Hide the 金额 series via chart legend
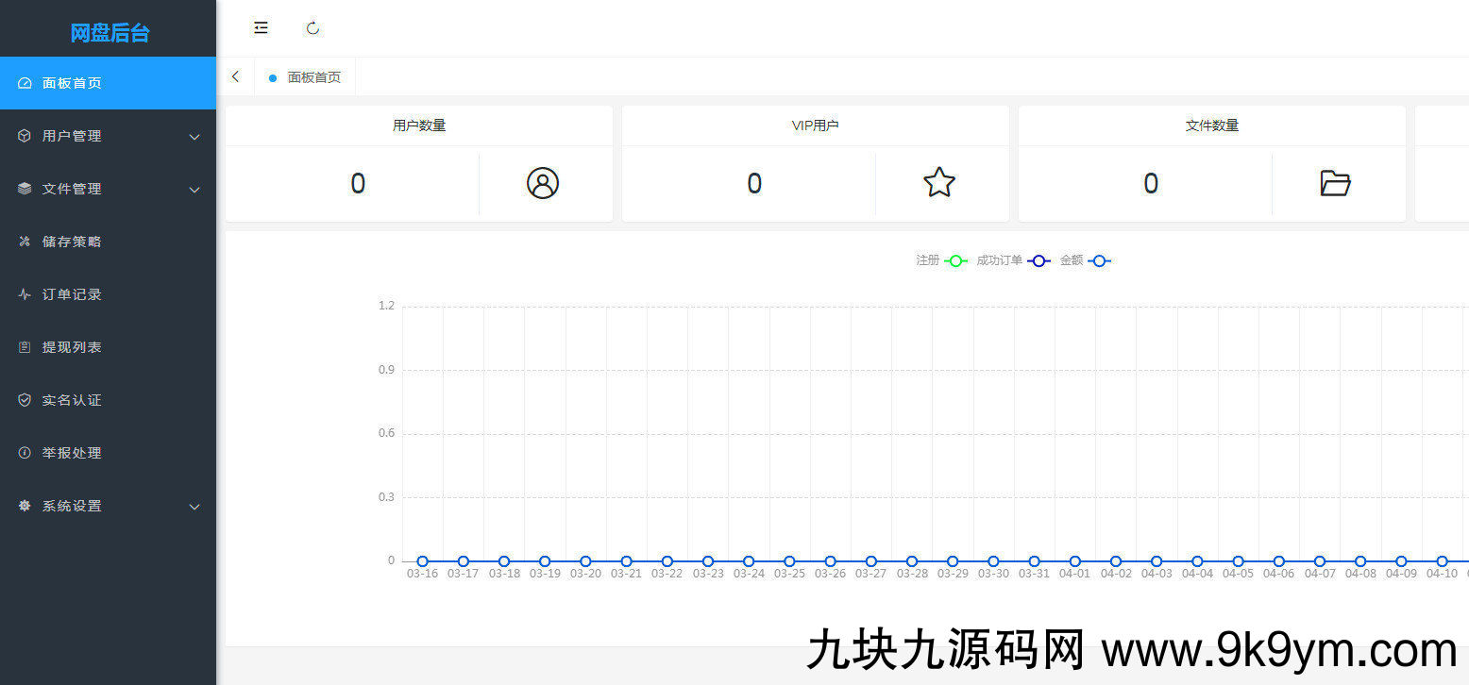The height and width of the screenshot is (685, 1469). coord(1085,260)
